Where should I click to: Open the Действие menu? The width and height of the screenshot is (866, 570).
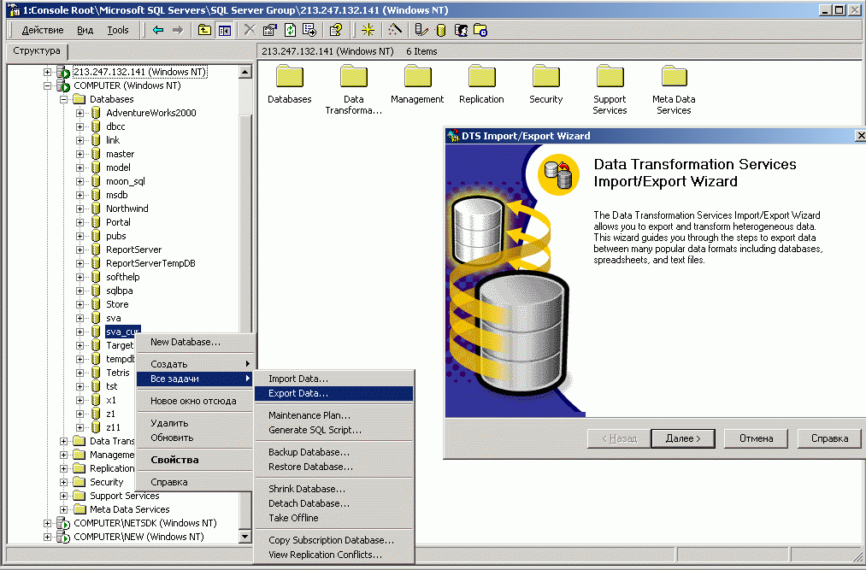point(43,31)
